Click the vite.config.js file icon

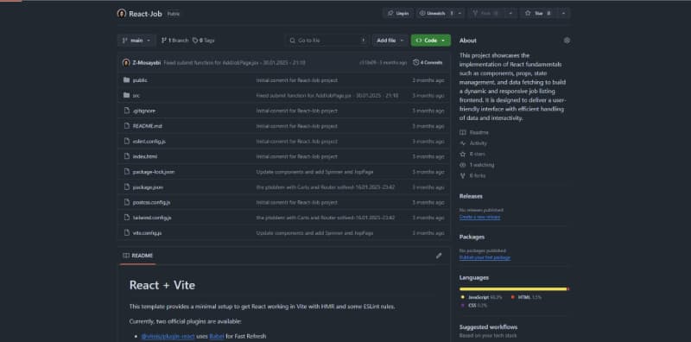tap(126, 232)
